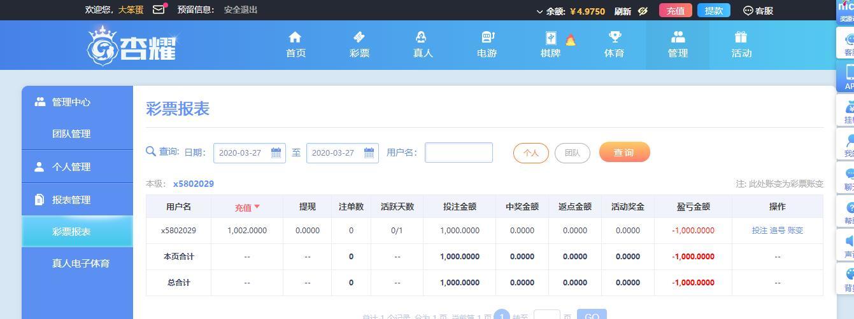Select the 个人 filter option
This screenshot has width=854, height=319.
[x=530, y=153]
